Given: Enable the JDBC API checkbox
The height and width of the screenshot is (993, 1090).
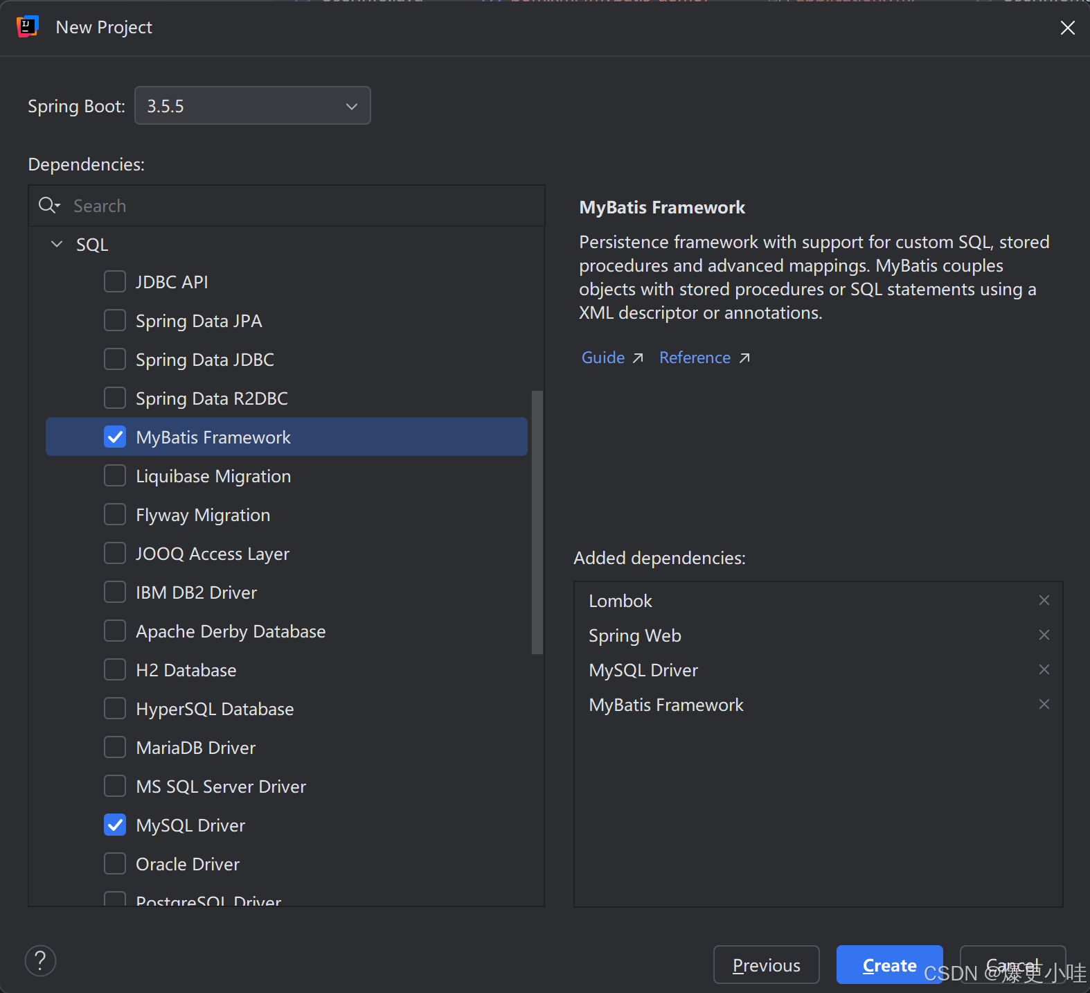Looking at the screenshot, I should [x=115, y=281].
